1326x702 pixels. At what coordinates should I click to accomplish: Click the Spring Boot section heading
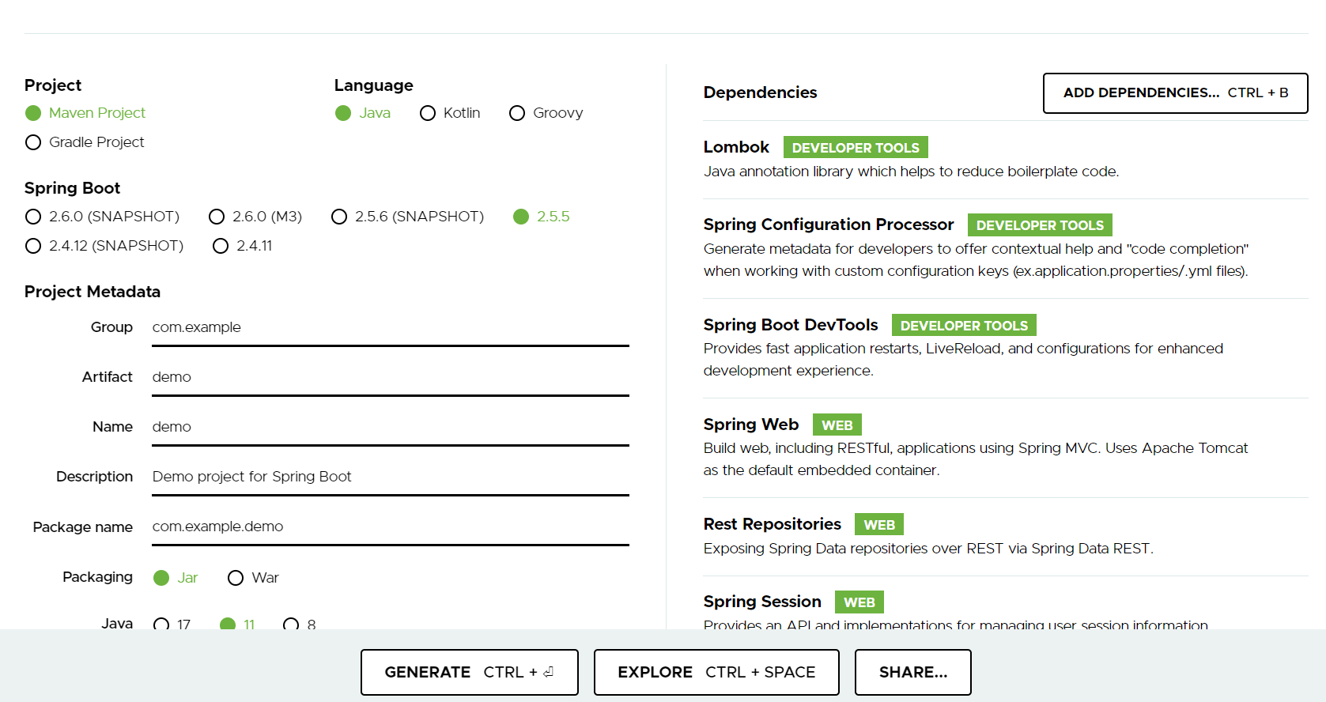click(72, 188)
